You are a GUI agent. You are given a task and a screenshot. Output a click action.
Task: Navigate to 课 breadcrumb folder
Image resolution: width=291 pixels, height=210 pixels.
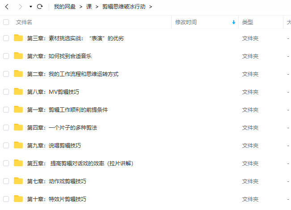89,7
